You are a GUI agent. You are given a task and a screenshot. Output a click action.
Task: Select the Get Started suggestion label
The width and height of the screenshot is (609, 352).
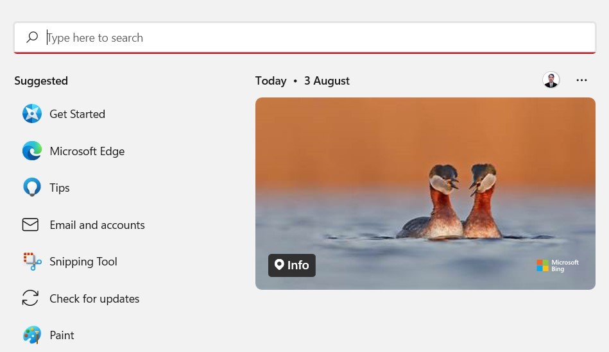click(77, 114)
